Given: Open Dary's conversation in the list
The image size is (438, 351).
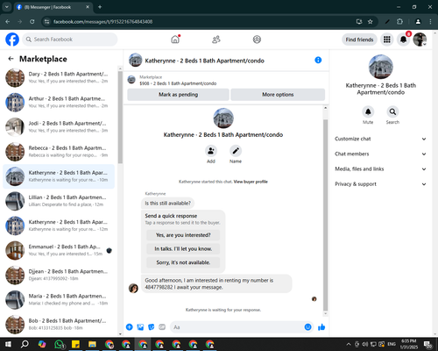Looking at the screenshot, I should pyautogui.click(x=59, y=77).
